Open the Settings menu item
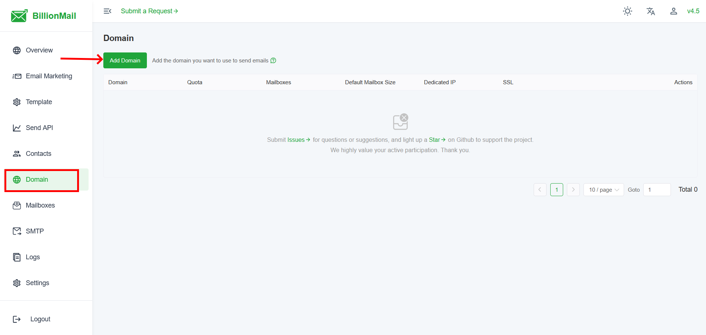Screen dimensions: 706x335 (x=37, y=283)
